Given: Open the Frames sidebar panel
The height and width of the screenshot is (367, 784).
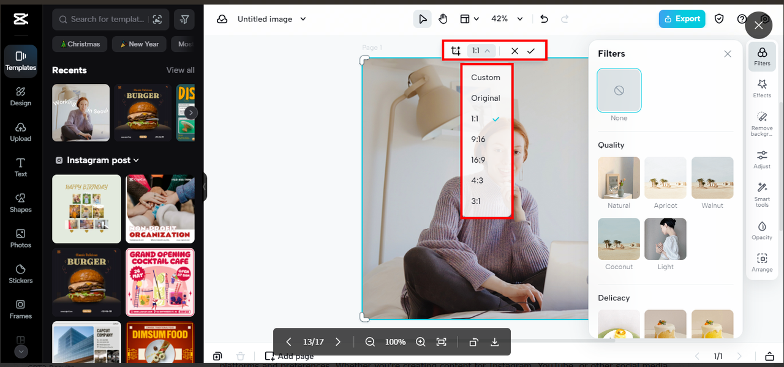Looking at the screenshot, I should click(20, 310).
